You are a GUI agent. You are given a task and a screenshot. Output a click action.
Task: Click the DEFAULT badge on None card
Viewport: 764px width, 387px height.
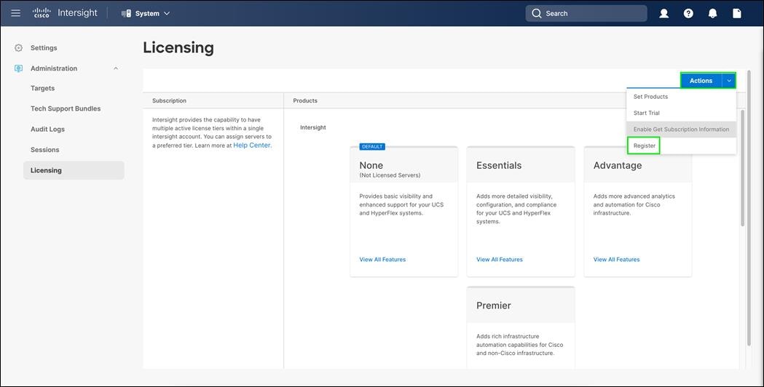point(372,146)
